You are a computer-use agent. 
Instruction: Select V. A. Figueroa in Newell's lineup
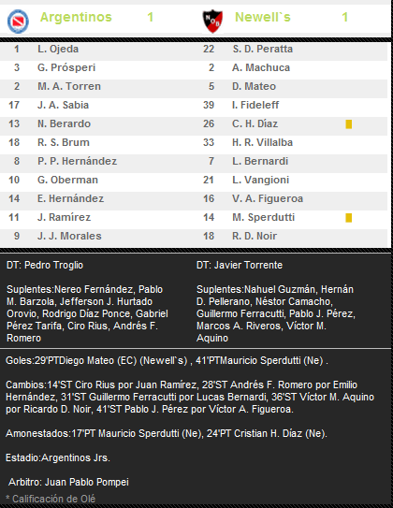point(268,198)
